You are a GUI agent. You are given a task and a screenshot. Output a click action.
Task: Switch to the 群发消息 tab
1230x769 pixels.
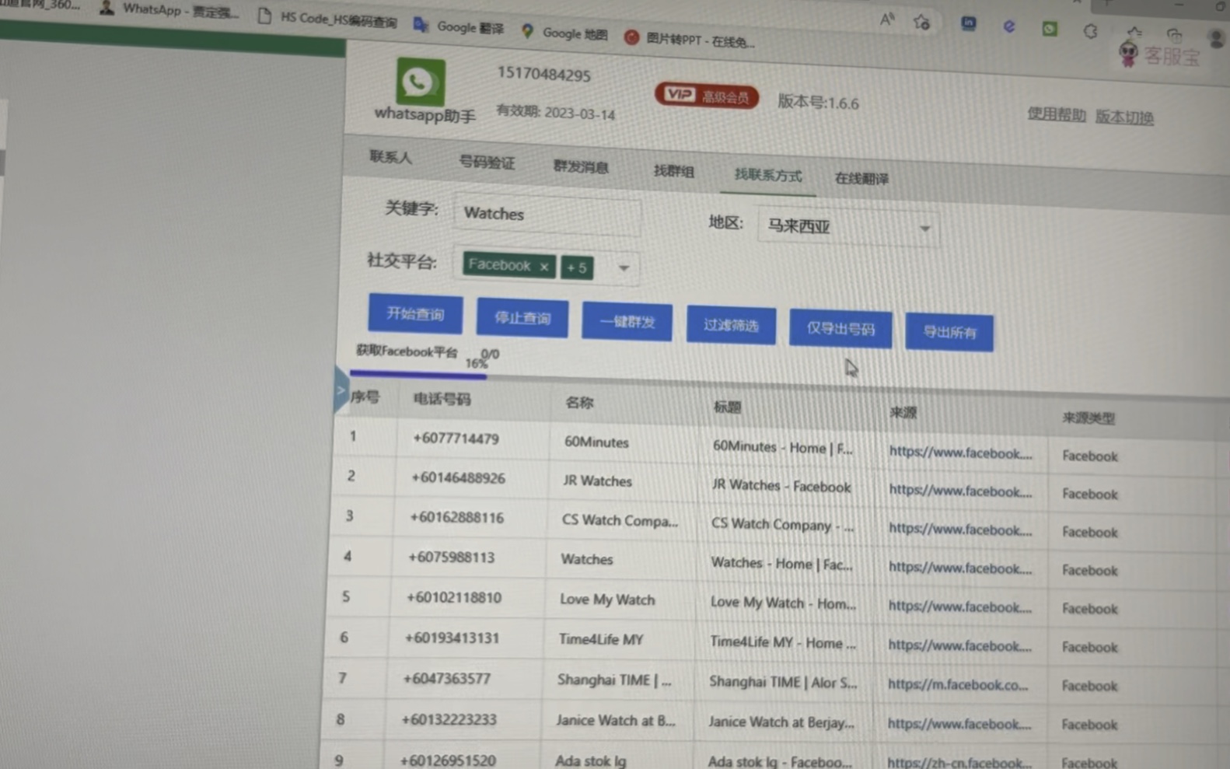point(581,166)
